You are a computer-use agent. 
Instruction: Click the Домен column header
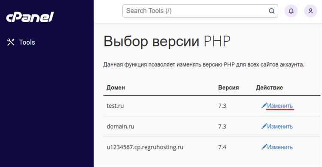point(115,88)
